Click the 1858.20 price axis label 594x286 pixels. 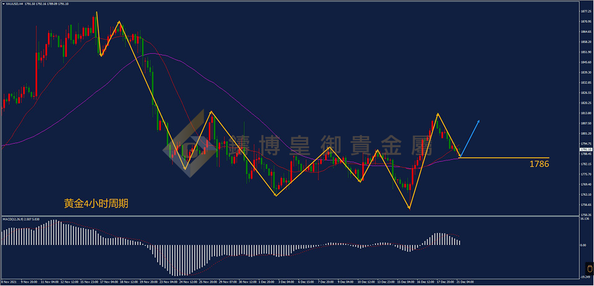coord(585,42)
